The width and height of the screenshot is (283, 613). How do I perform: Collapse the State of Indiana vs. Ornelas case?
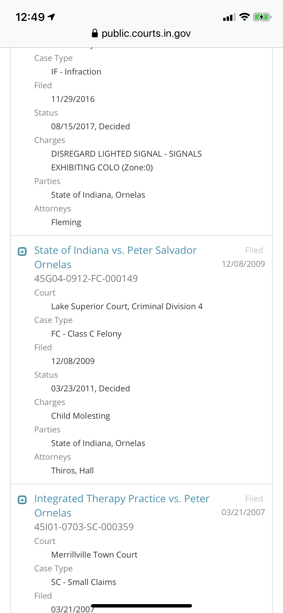[22, 252]
